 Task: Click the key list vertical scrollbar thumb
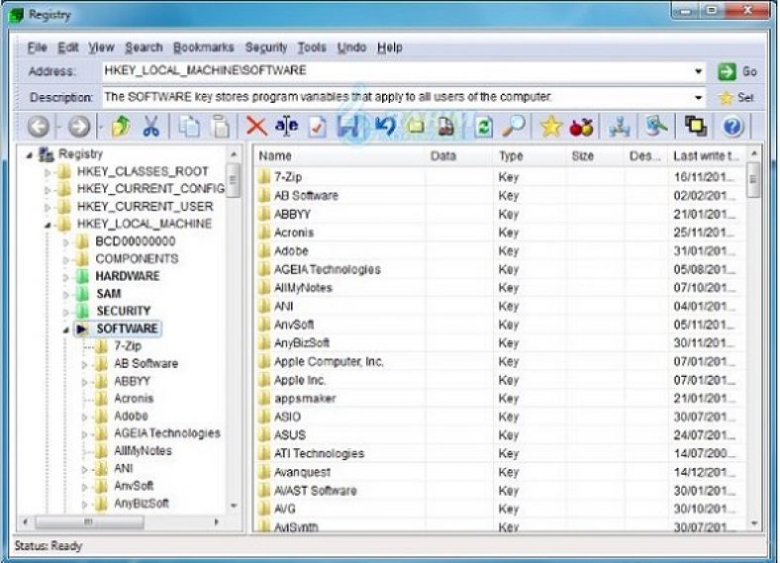[x=753, y=180]
